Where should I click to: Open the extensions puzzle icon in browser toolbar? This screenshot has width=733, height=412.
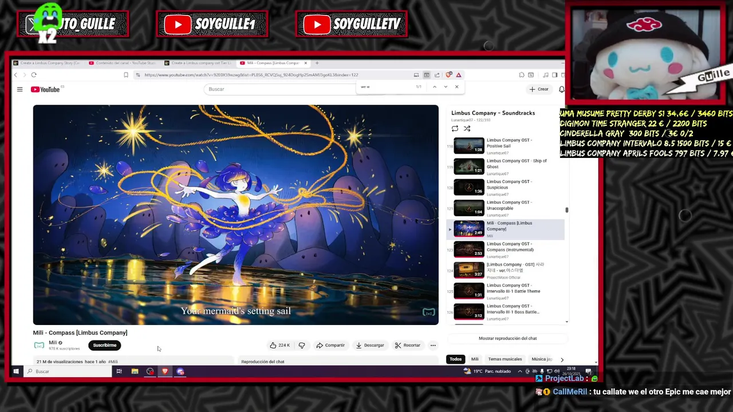pos(522,75)
